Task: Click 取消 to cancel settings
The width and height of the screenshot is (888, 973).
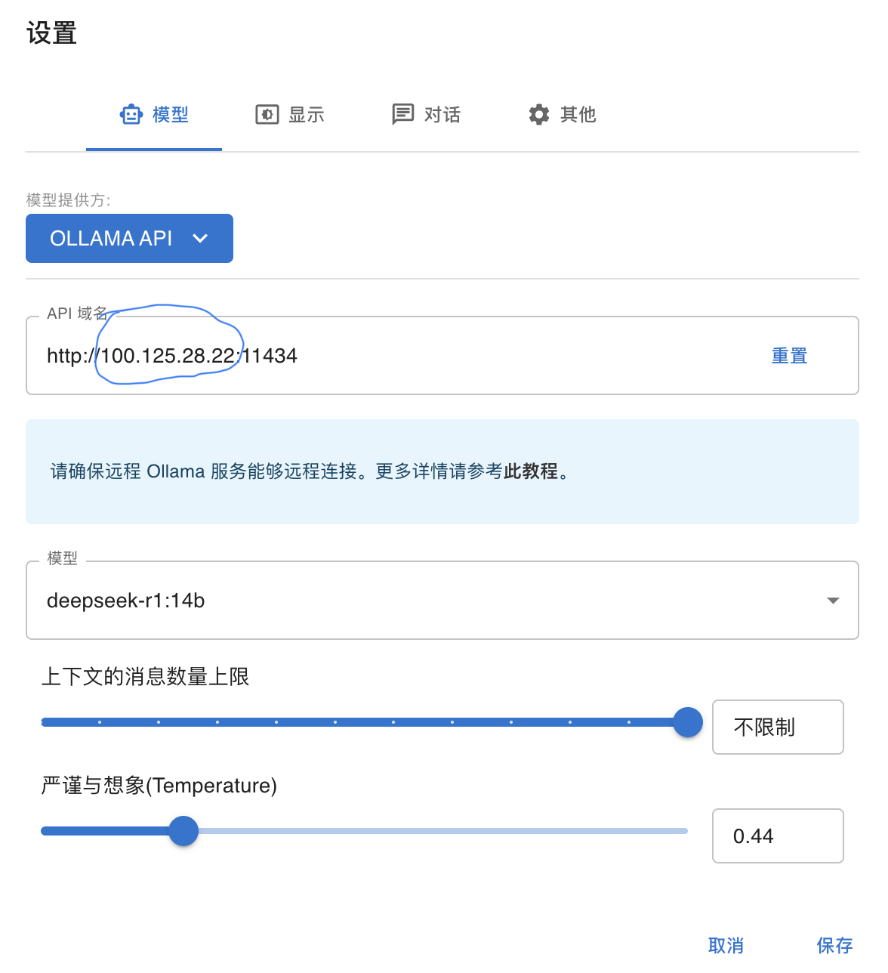Action: (x=726, y=945)
